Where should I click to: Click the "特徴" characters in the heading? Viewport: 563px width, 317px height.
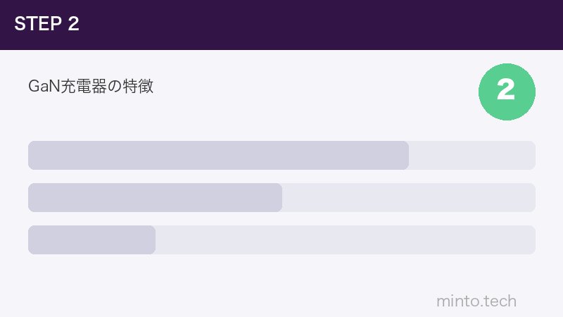139,87
